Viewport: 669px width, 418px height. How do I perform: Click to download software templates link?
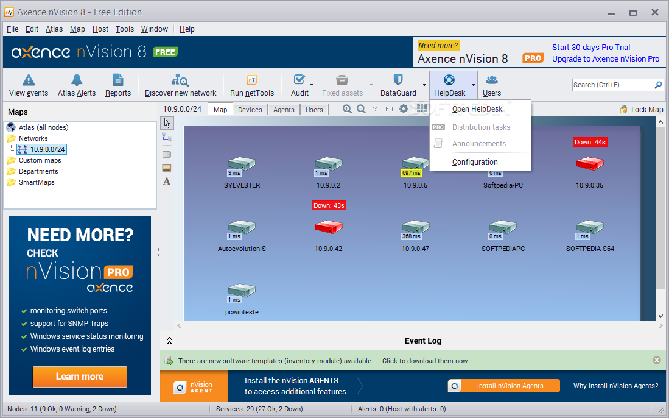tap(426, 361)
